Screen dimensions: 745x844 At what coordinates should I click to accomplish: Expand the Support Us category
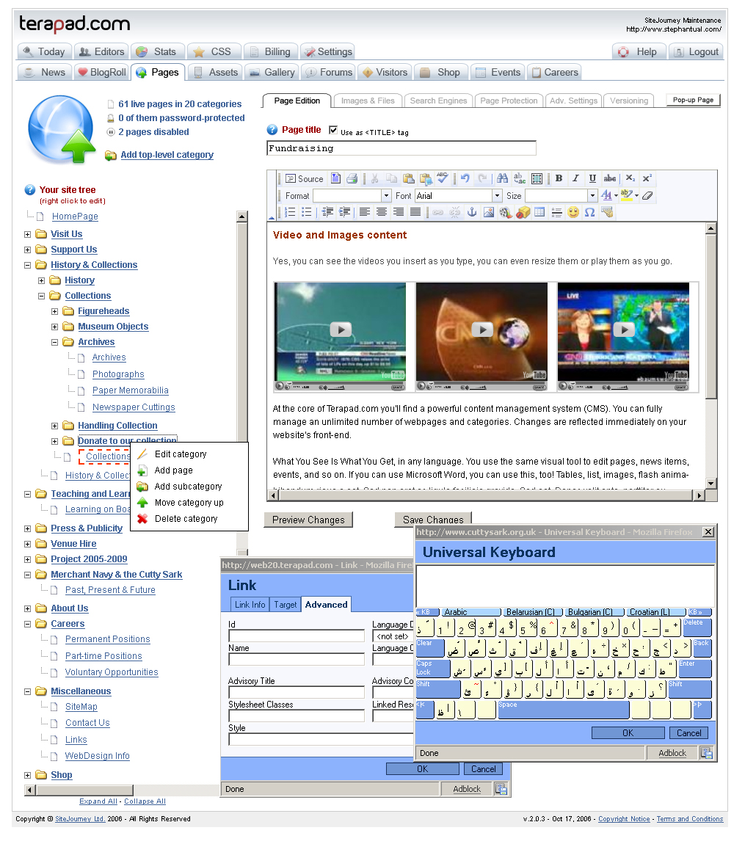[27, 250]
